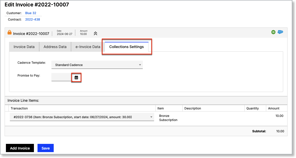Open the Promise to Pay calendar picker
The height and width of the screenshot is (158, 296).
(x=76, y=78)
